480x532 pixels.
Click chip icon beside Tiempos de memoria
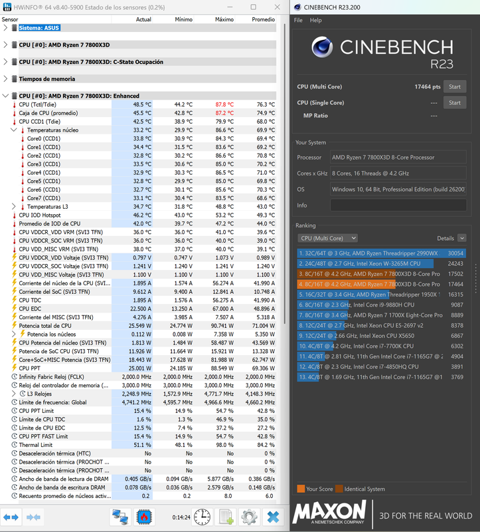pos(15,78)
